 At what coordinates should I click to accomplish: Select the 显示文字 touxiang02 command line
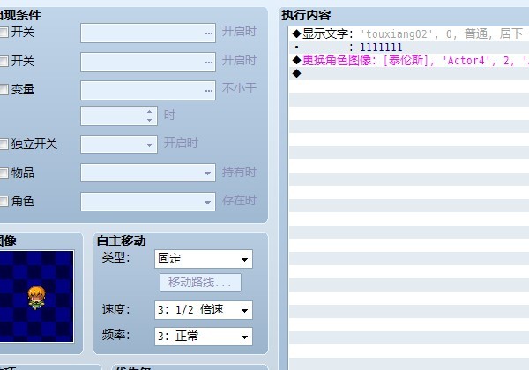click(409, 33)
